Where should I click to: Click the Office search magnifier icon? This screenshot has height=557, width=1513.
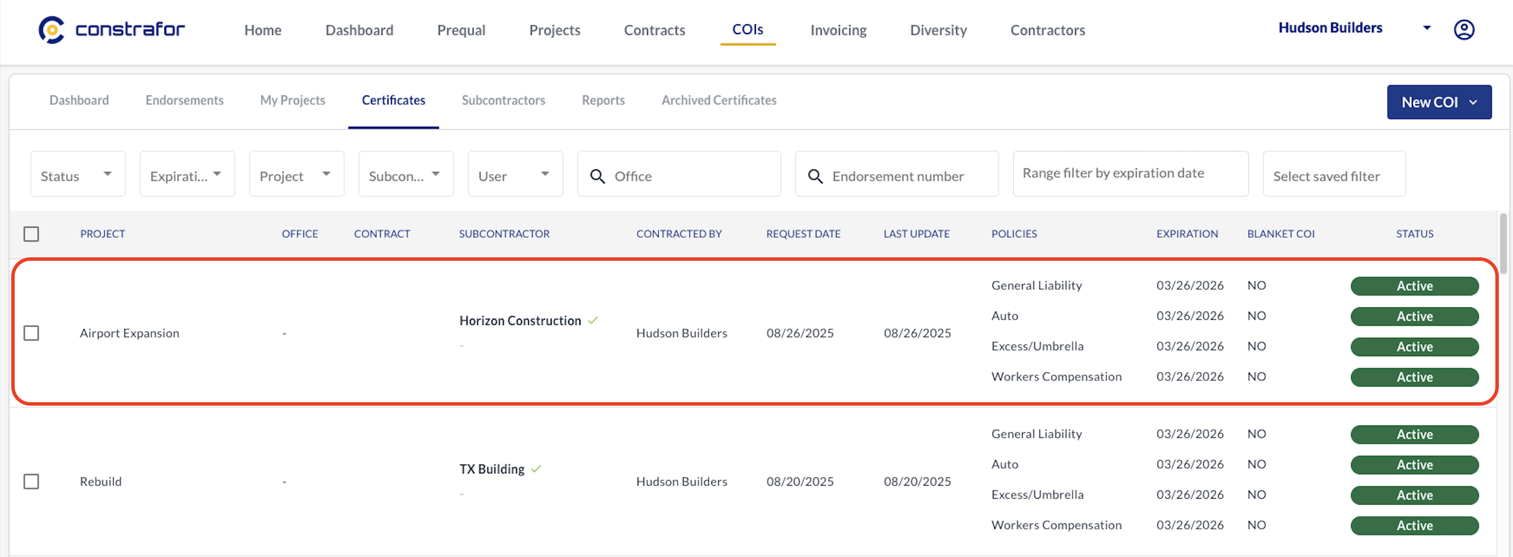597,176
